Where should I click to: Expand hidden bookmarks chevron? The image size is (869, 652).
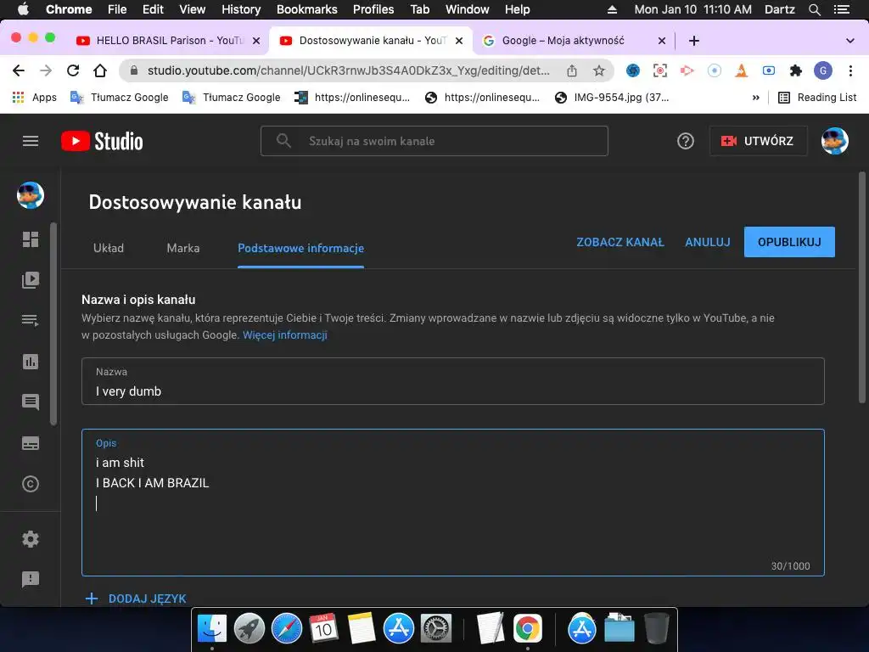pyautogui.click(x=755, y=98)
